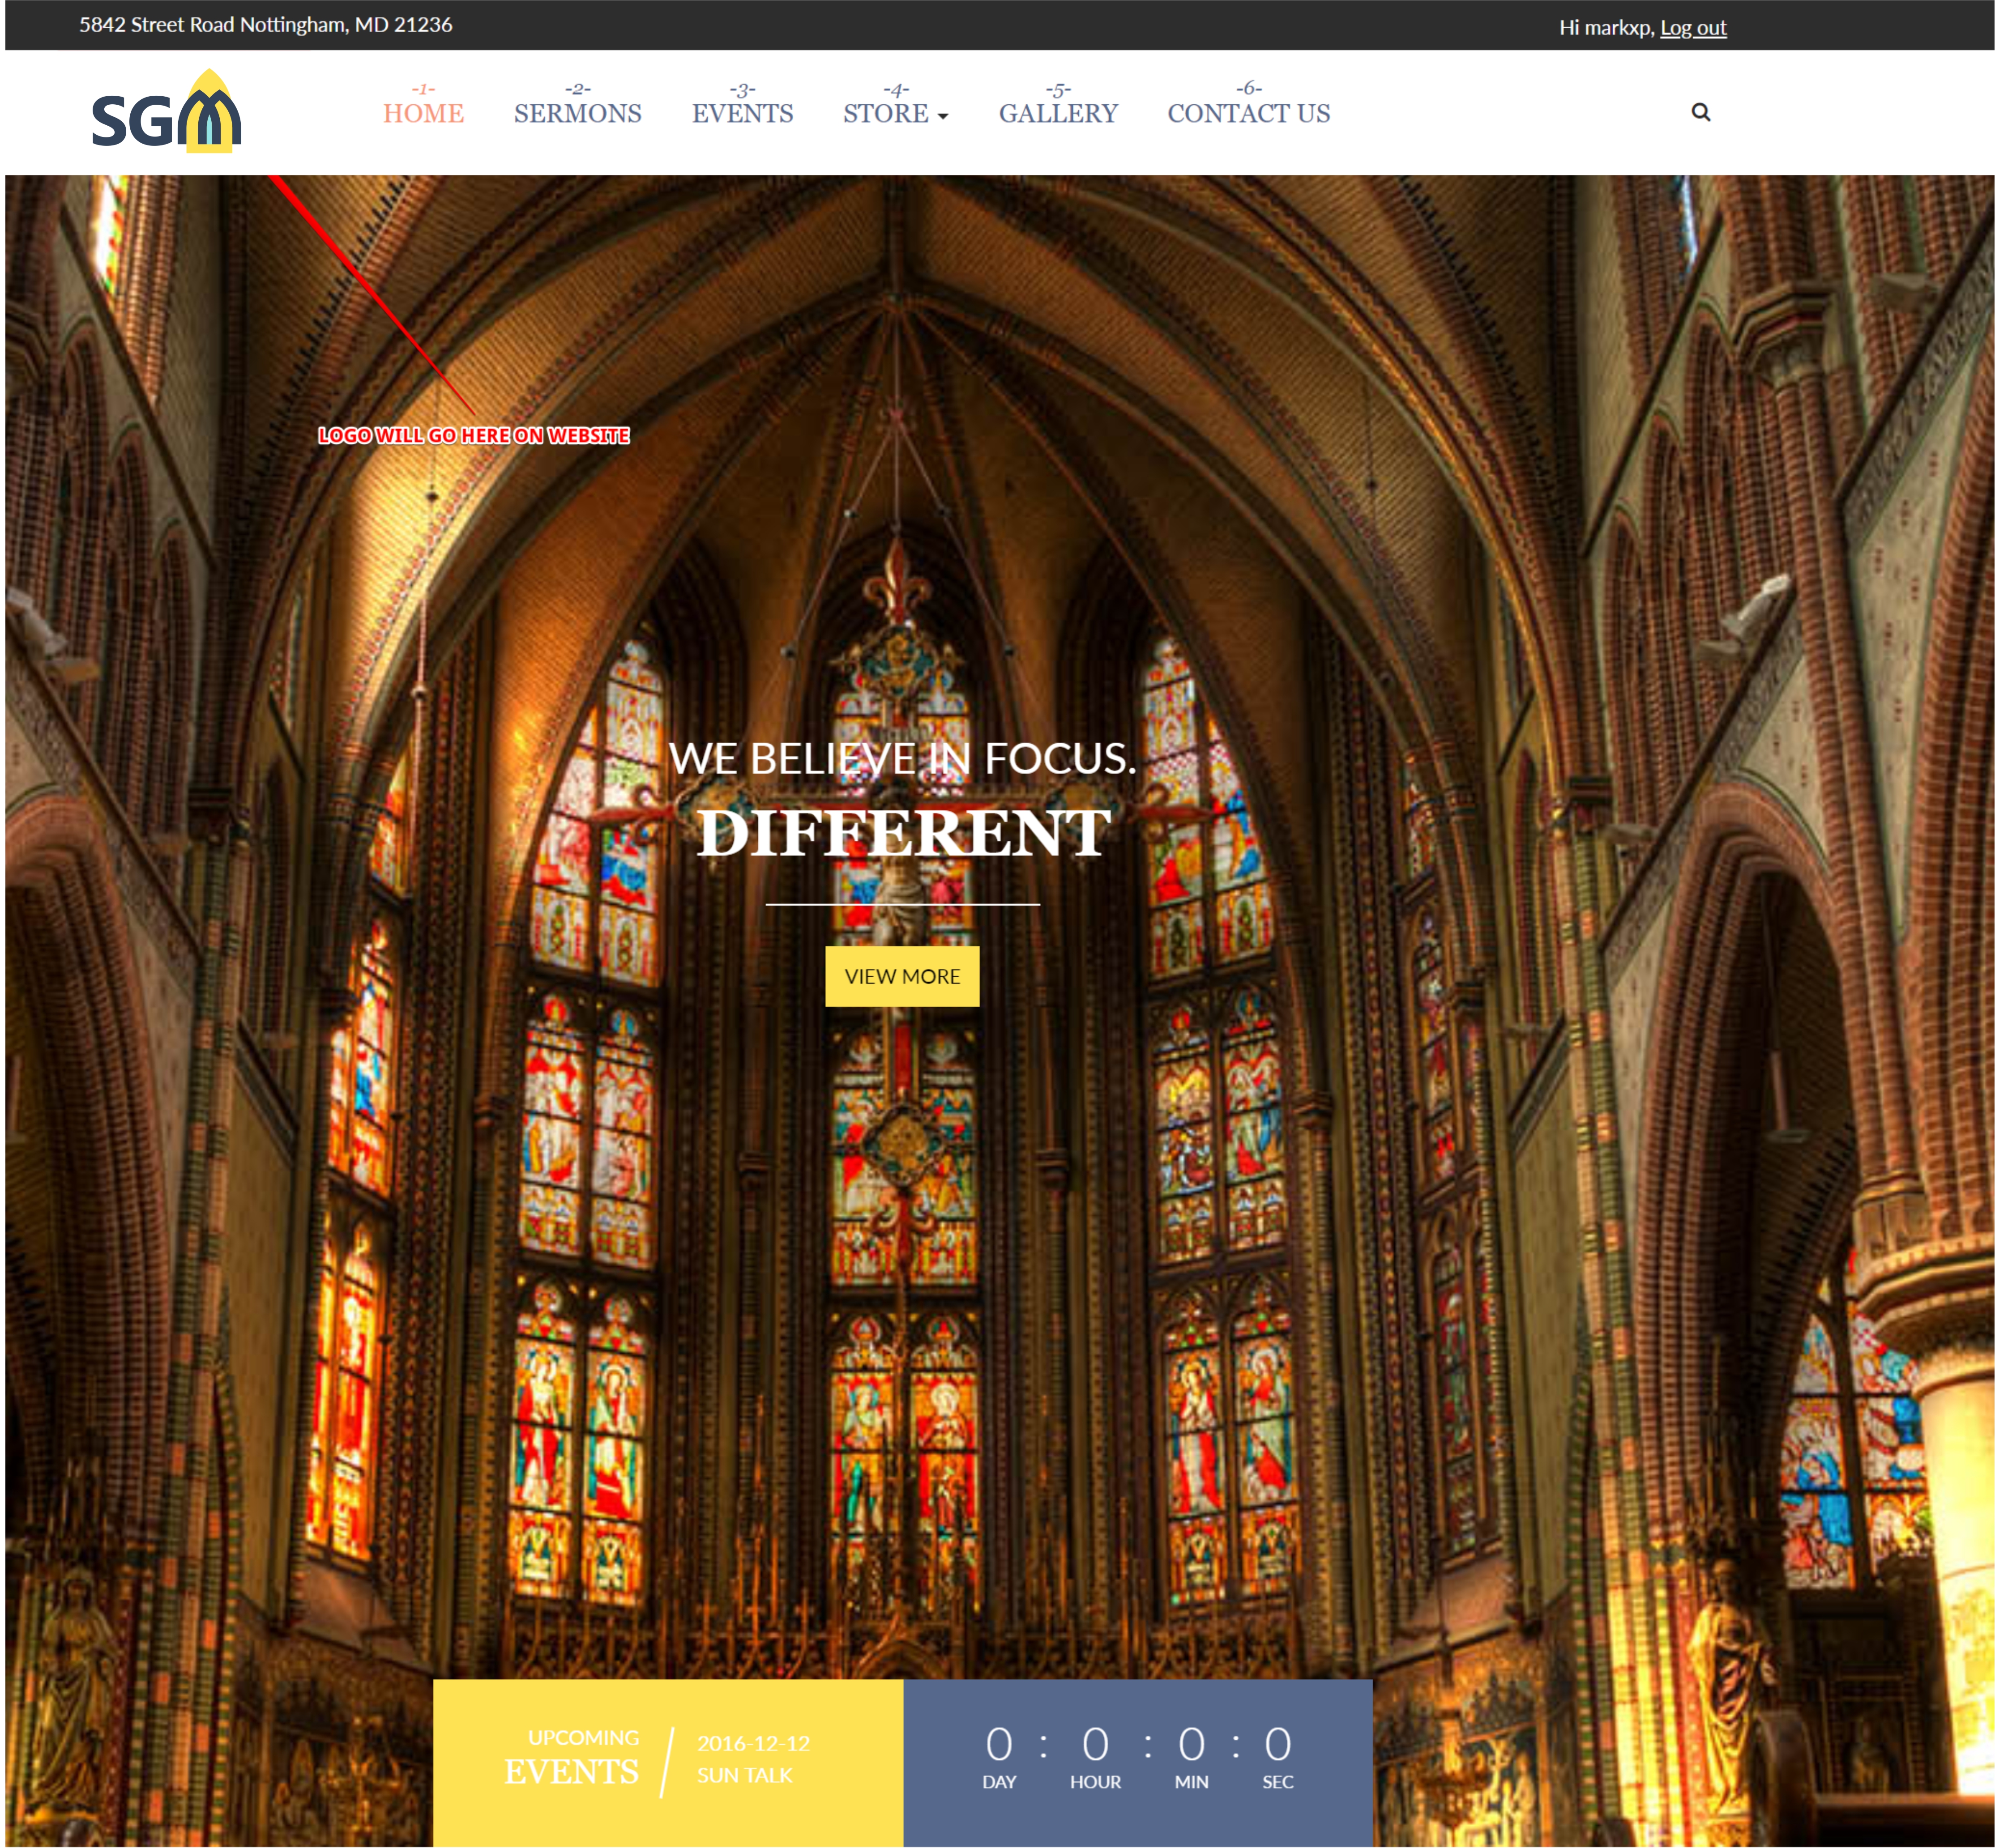Expand the Store dropdown caret
This screenshot has height=1848, width=1995.
point(943,116)
